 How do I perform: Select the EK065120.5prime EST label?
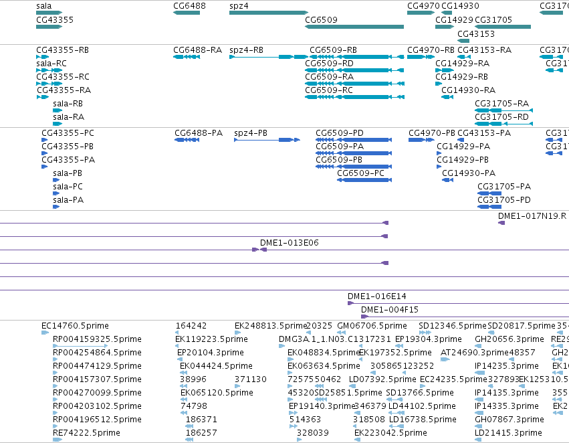tap(217, 393)
